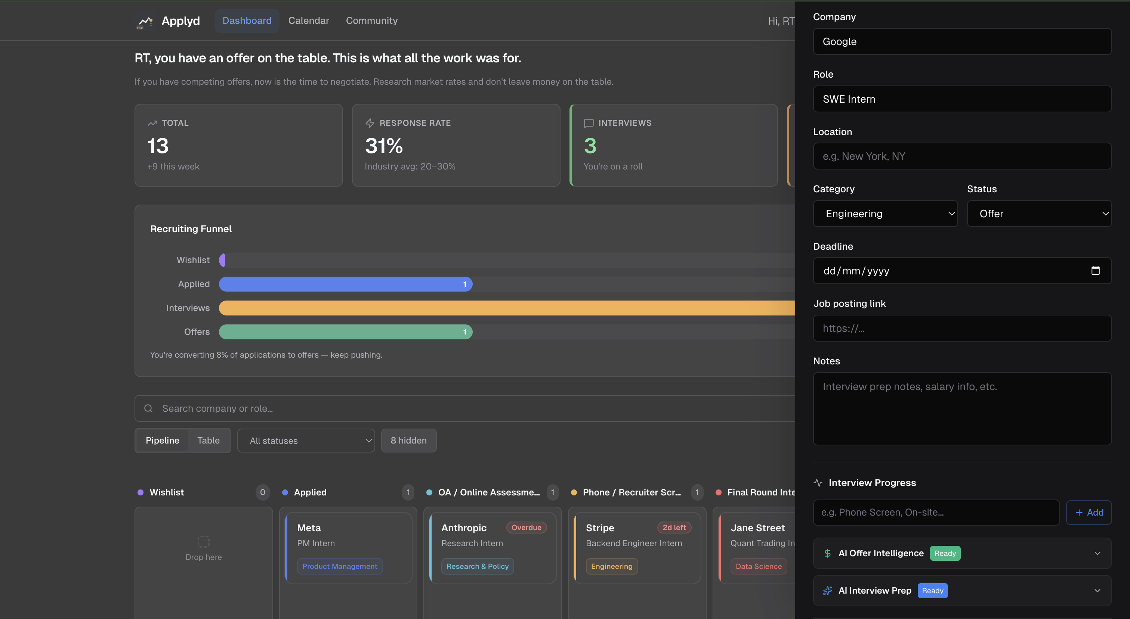This screenshot has height=619, width=1130.
Task: Switch to Table view
Action: tap(209, 440)
